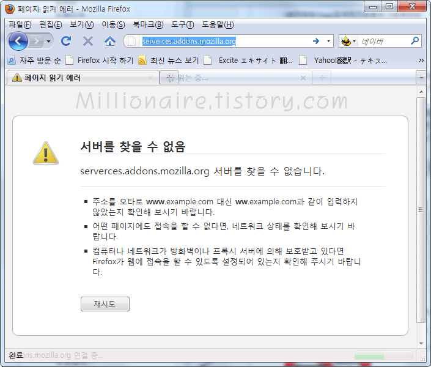The image size is (431, 367).
Task: Open the 자주 방문 순 bookmark folder
Action: 34,61
